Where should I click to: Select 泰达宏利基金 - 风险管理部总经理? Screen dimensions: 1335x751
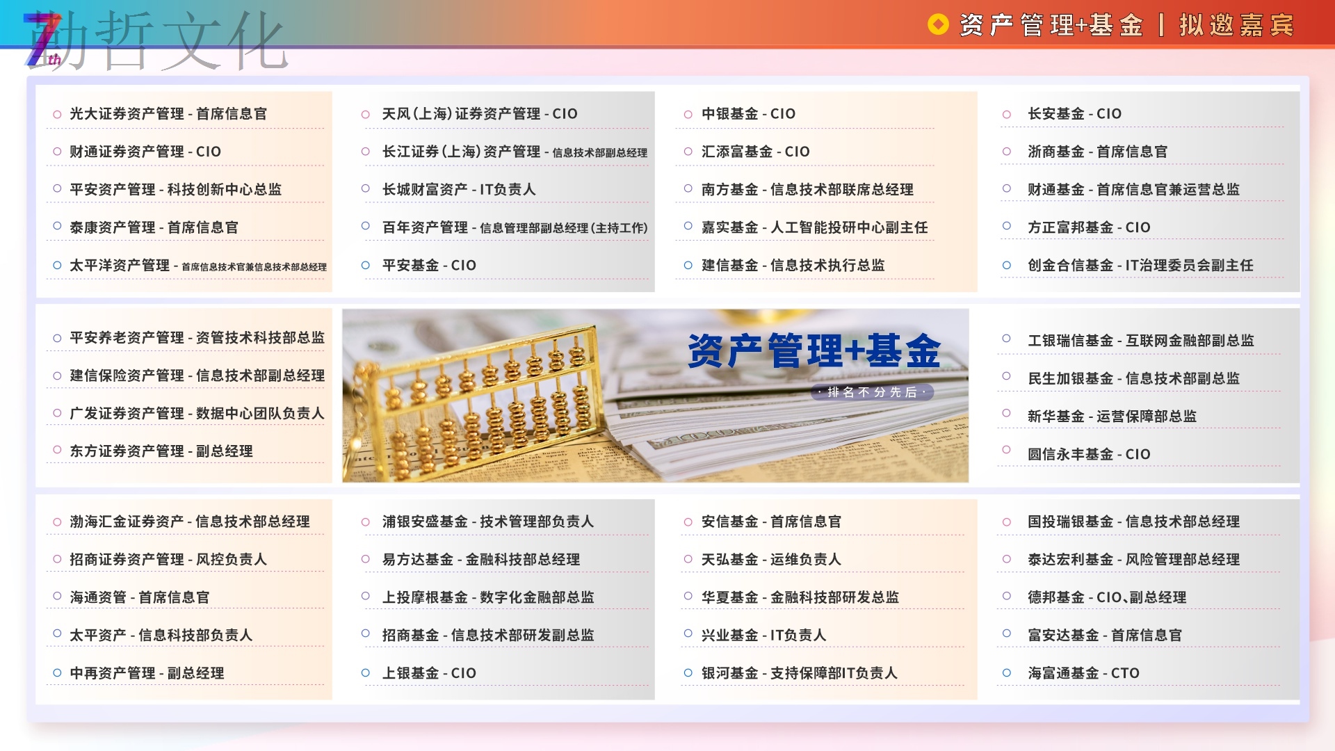(x=1134, y=560)
